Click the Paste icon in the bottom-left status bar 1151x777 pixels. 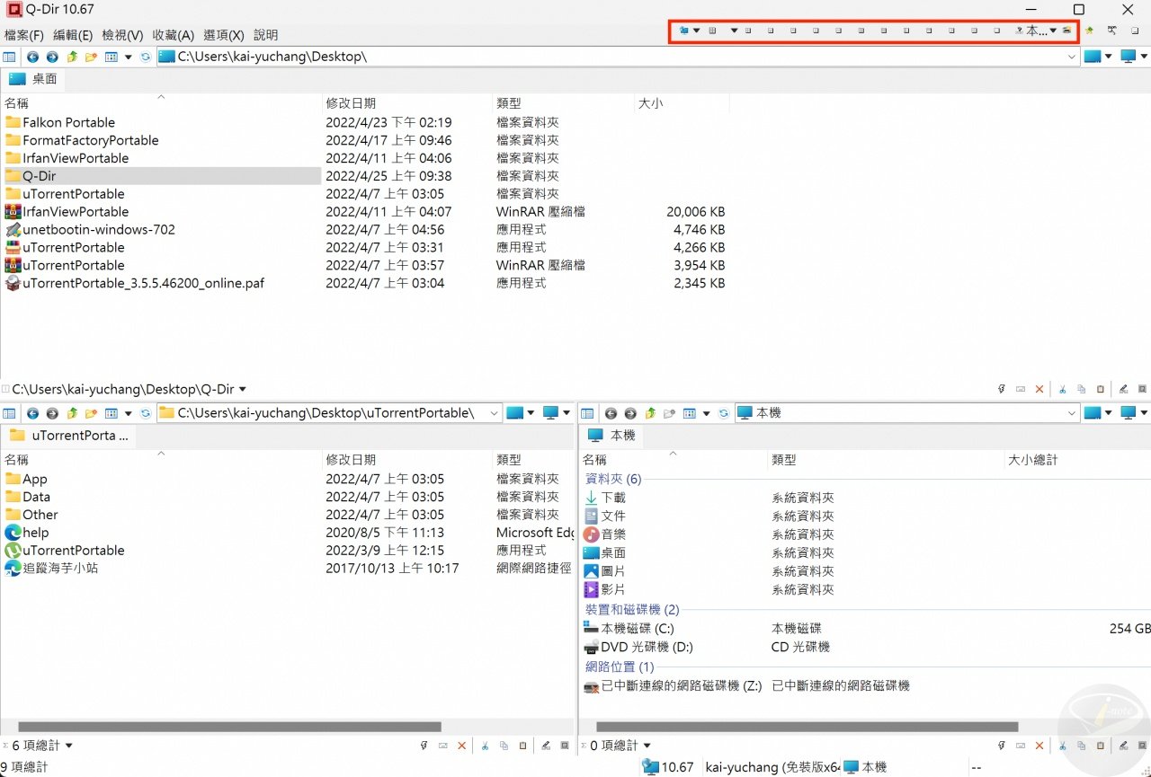[x=523, y=745]
